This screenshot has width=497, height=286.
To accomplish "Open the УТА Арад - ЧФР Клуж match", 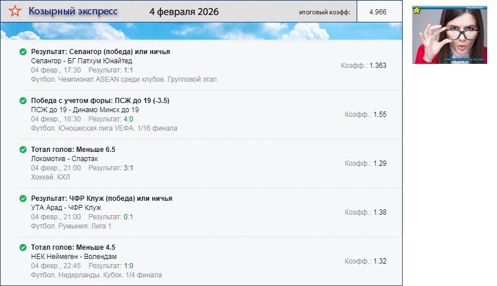I will [x=66, y=207].
